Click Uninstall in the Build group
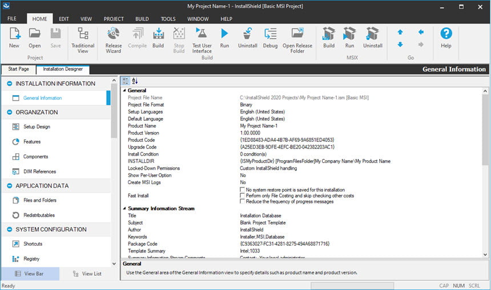The height and width of the screenshot is (290, 491). 247,38
